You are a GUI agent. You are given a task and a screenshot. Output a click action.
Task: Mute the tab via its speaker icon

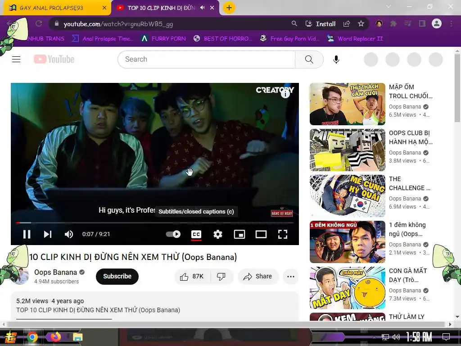pyautogui.click(x=202, y=8)
